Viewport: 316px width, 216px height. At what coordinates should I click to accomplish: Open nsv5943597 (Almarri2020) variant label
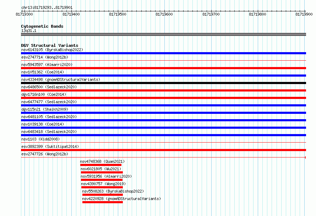click(47, 65)
